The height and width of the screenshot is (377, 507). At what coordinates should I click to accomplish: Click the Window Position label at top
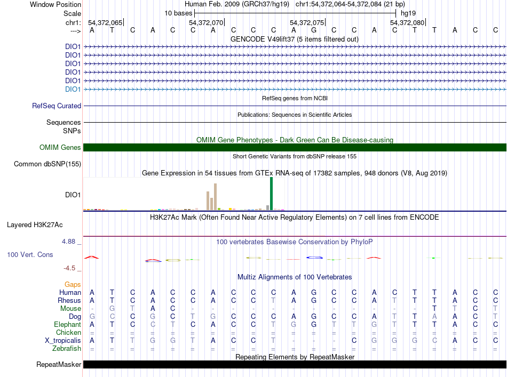pos(56,4)
